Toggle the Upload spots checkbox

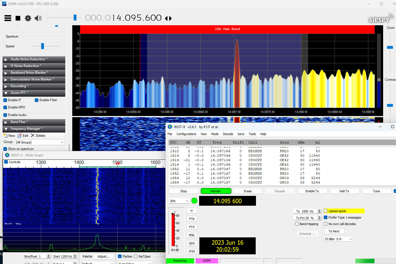(326, 211)
